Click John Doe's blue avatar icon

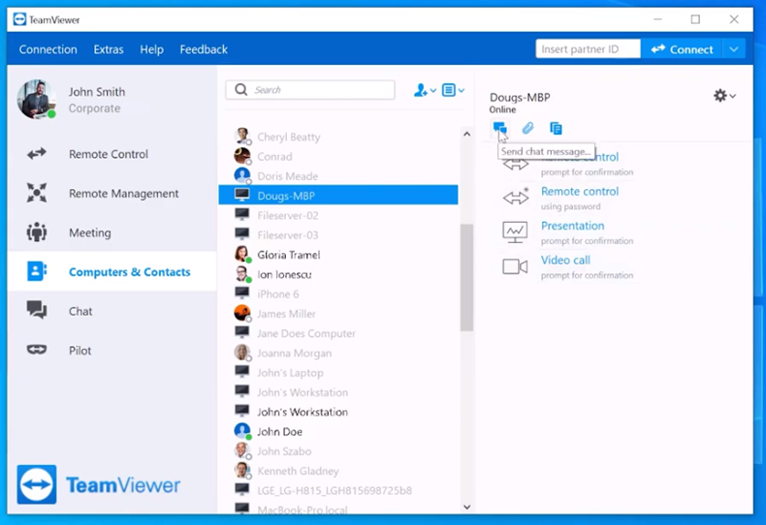[242, 431]
